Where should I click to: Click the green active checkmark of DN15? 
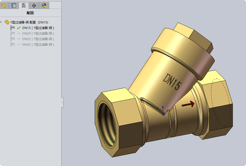[19, 28]
